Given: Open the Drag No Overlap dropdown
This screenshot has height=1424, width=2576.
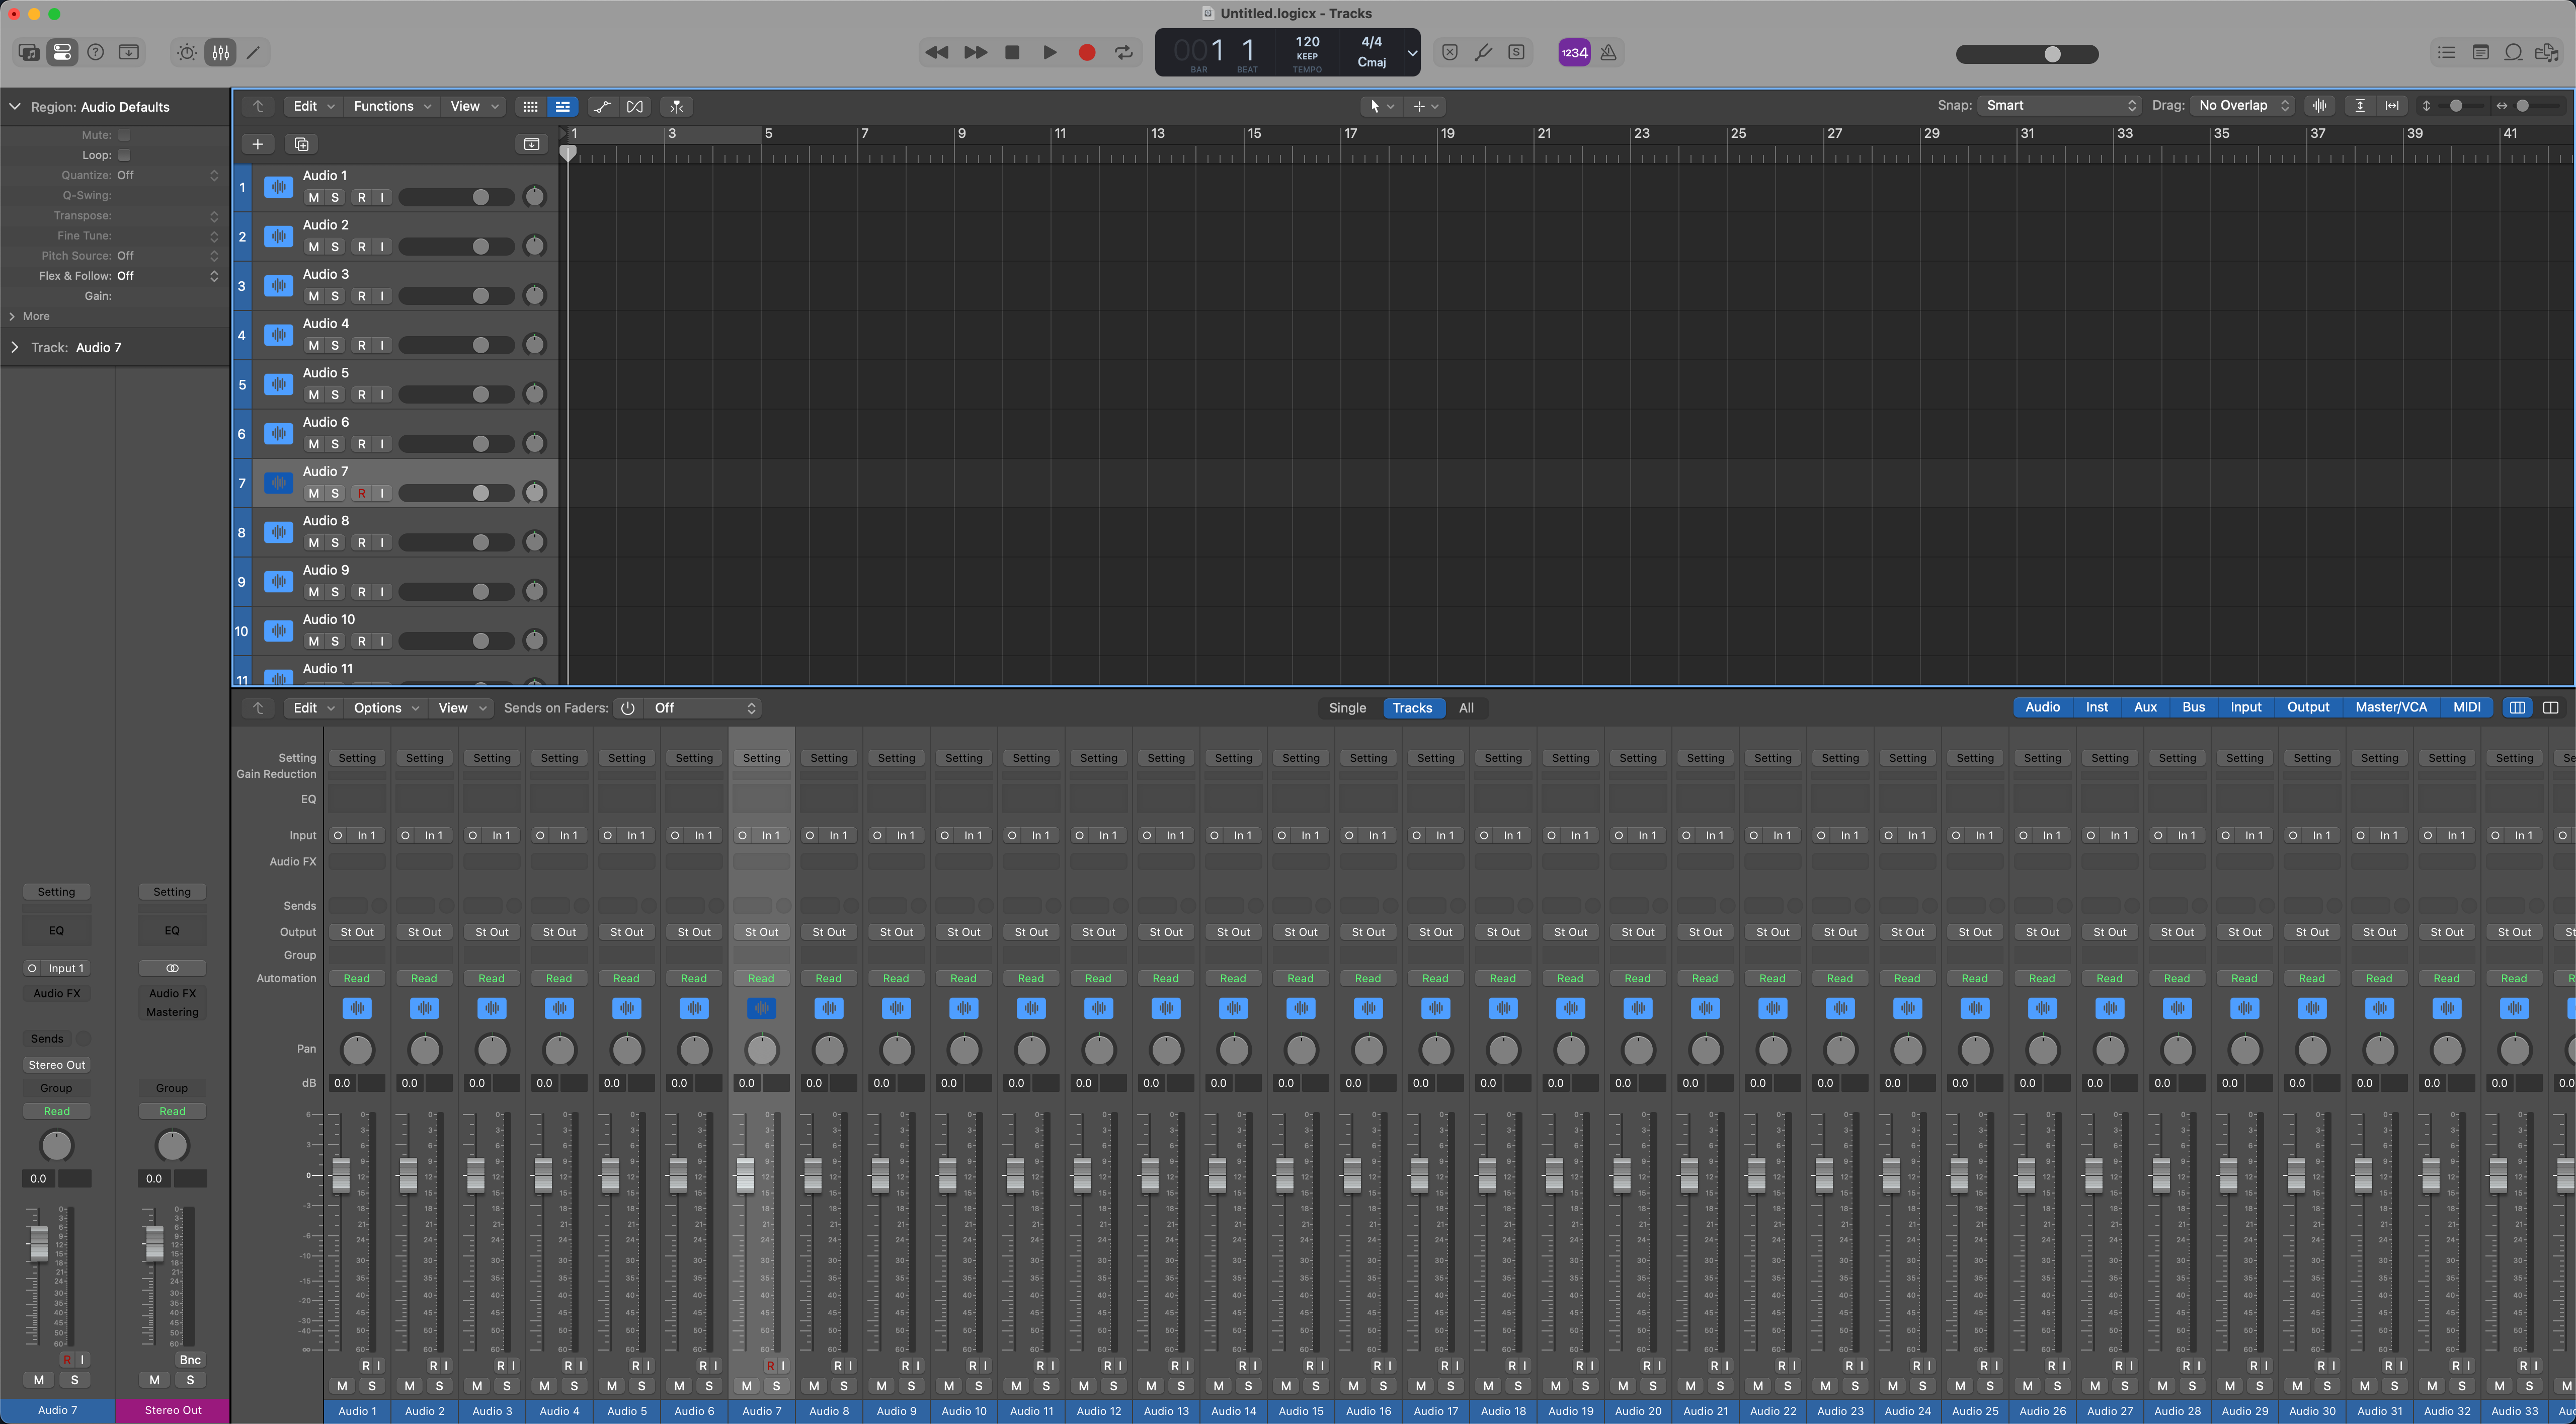Looking at the screenshot, I should (x=2243, y=105).
